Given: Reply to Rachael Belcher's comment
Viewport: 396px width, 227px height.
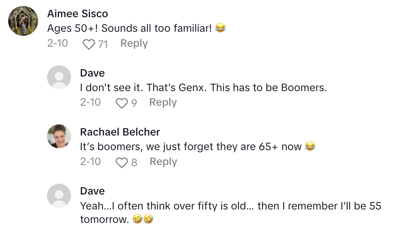Looking at the screenshot, I should click(x=163, y=161).
